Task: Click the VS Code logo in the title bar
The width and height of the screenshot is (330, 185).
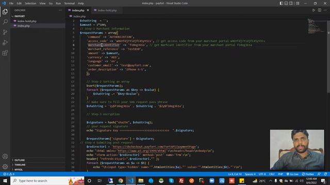Action: 4,3
